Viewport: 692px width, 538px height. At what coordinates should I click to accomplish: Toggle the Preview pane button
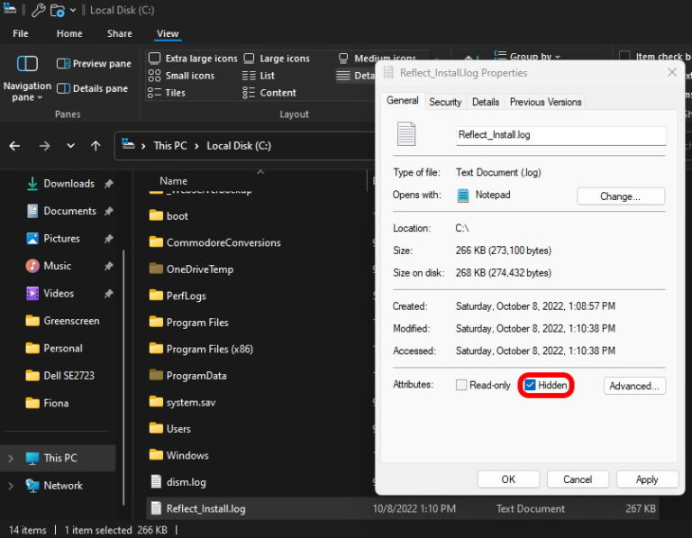coord(94,64)
